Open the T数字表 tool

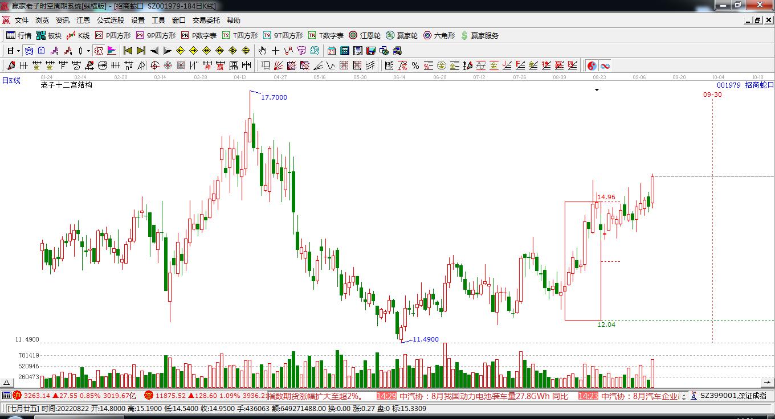click(326, 35)
